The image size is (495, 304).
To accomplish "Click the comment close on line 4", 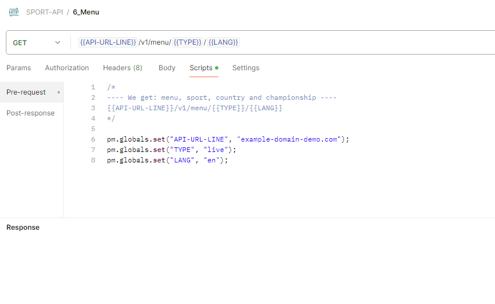I will [111, 118].
